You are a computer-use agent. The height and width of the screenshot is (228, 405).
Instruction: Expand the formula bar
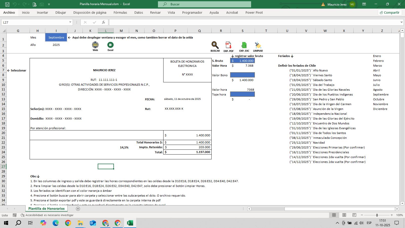[401, 22]
